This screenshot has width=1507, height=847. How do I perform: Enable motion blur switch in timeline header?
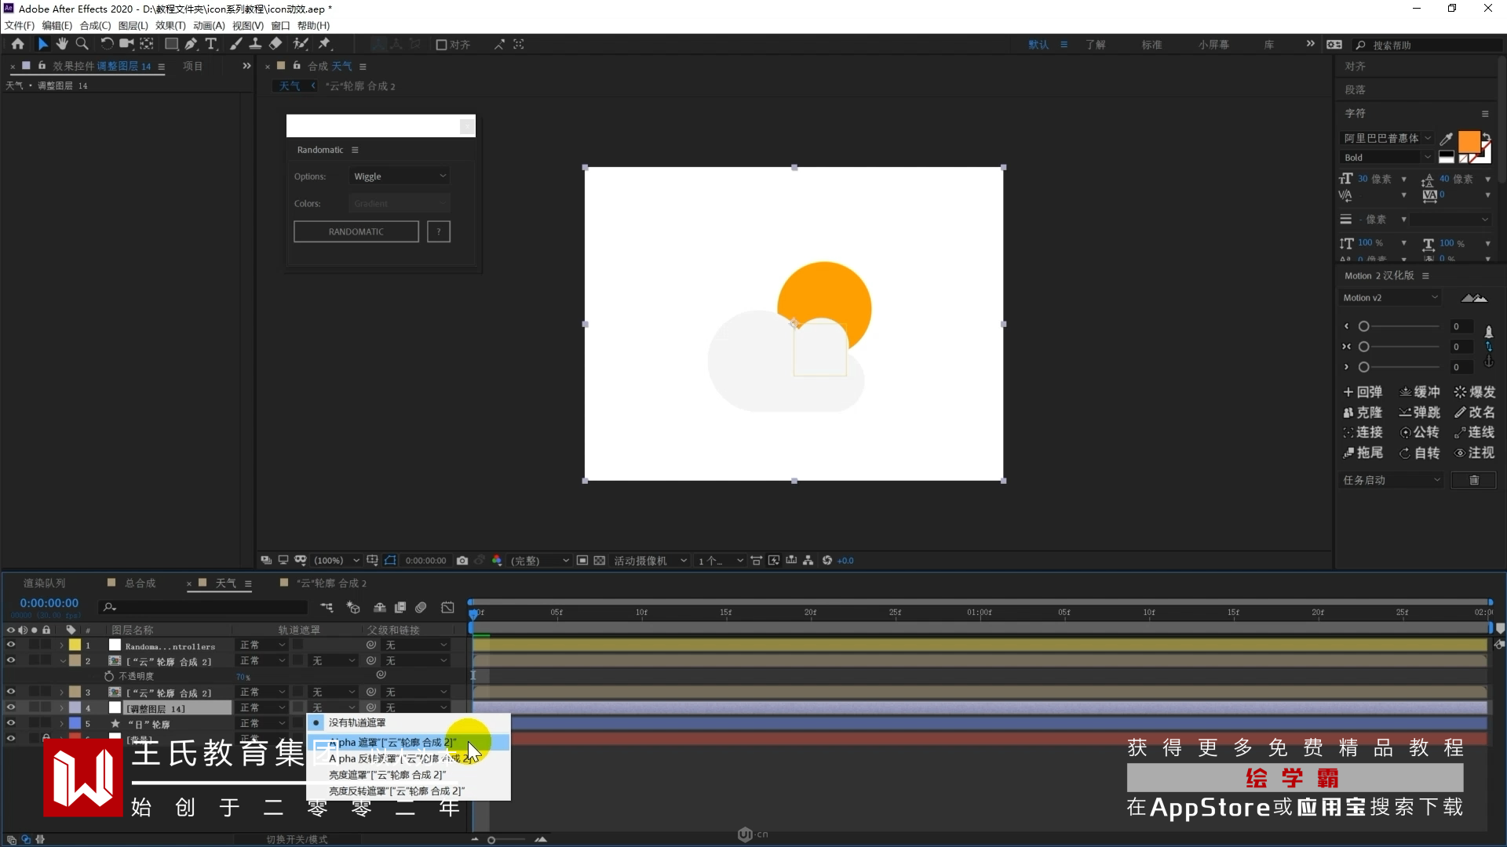click(421, 608)
